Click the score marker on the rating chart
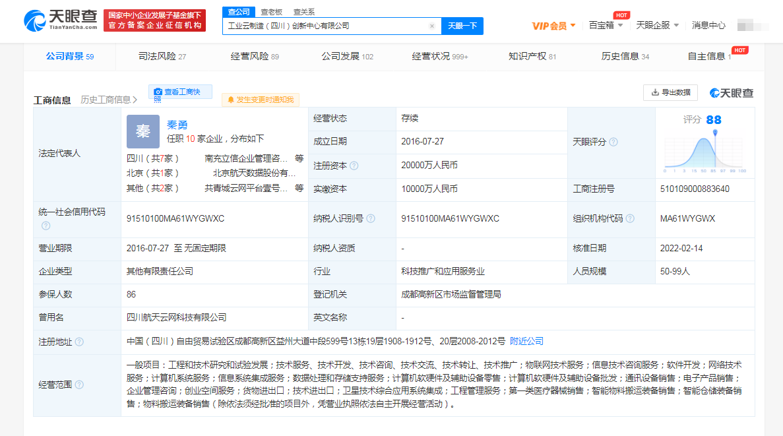This screenshot has width=783, height=436. [x=715, y=133]
